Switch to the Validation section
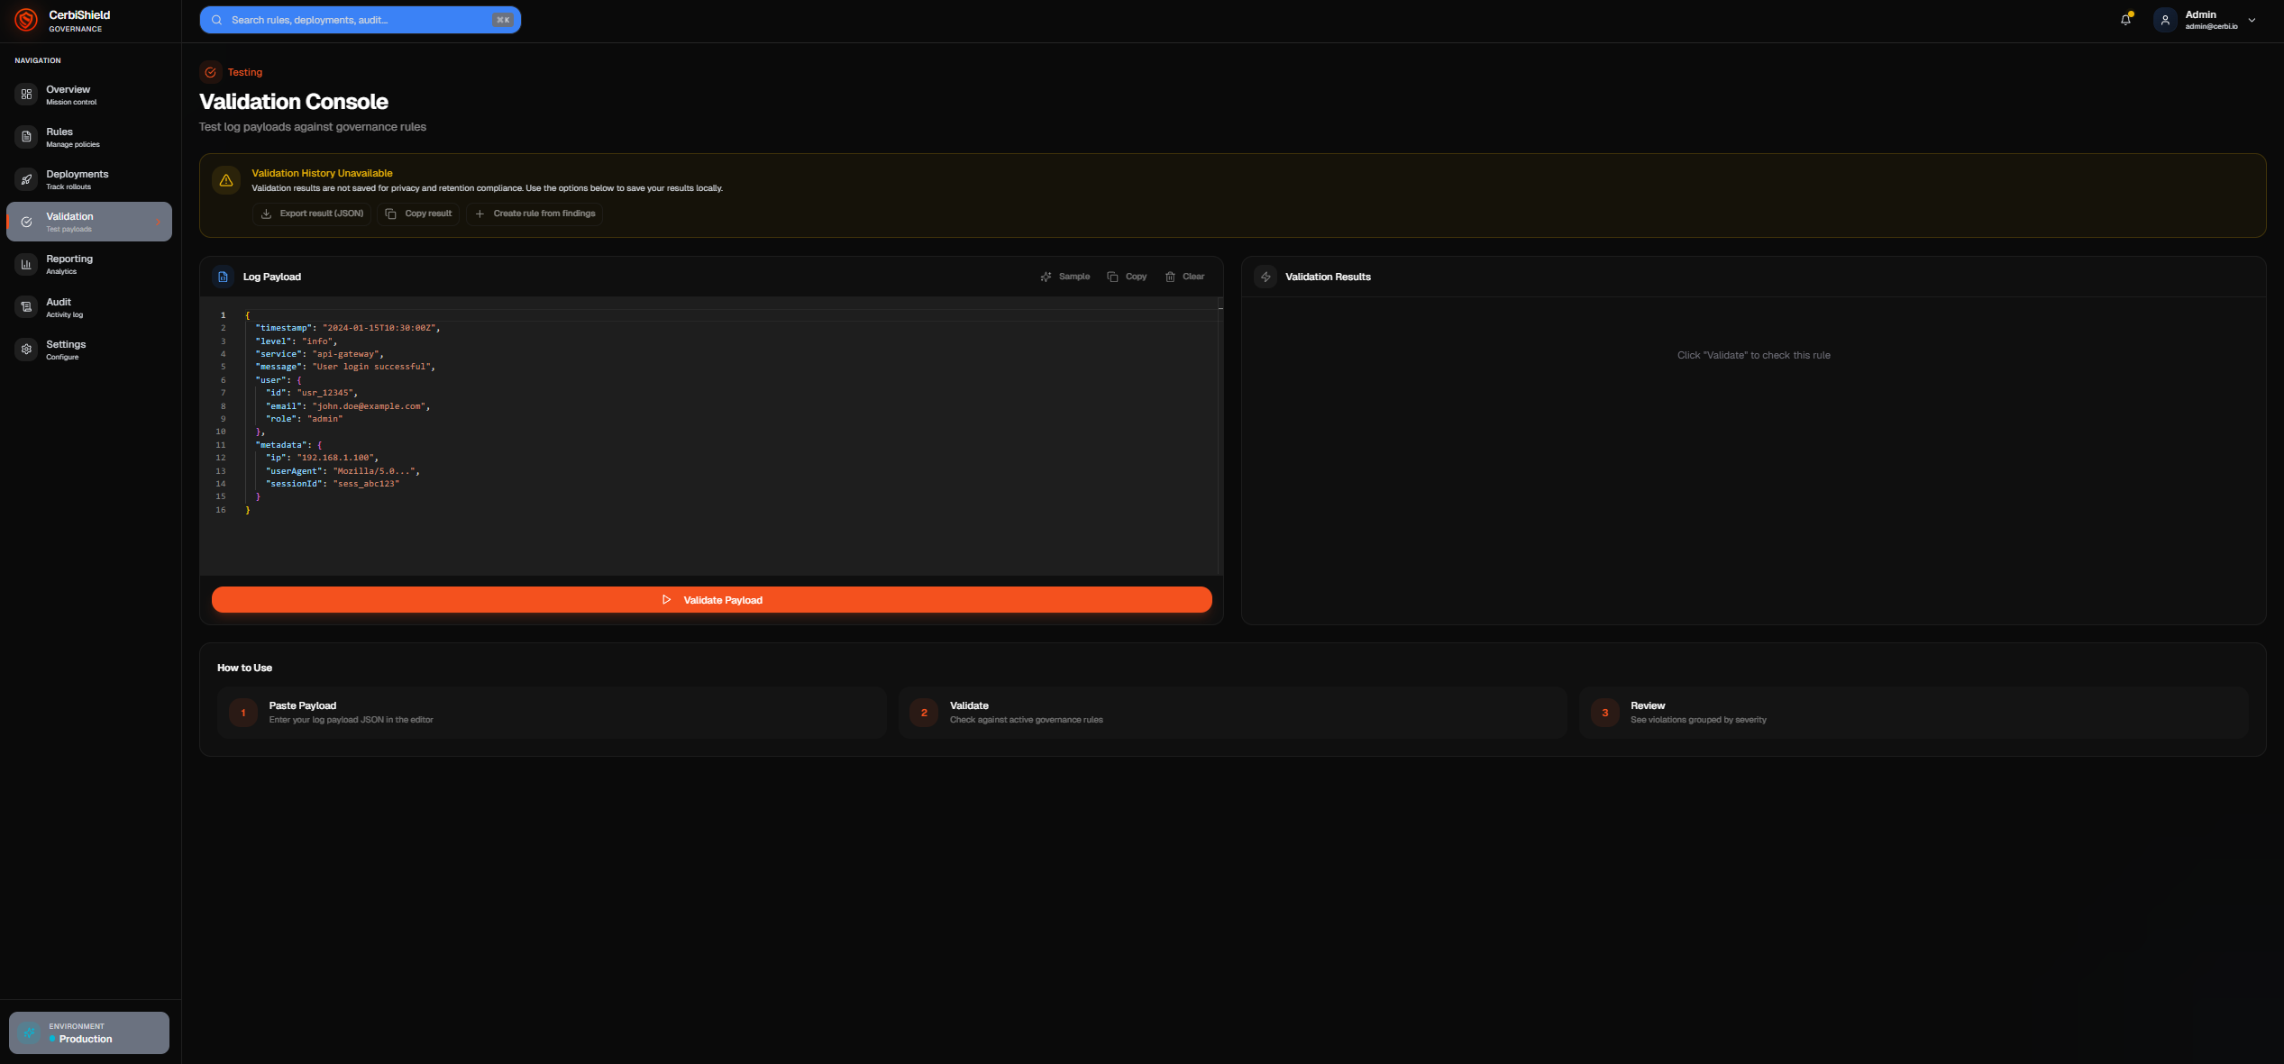Image resolution: width=2284 pixels, height=1064 pixels. (88, 221)
